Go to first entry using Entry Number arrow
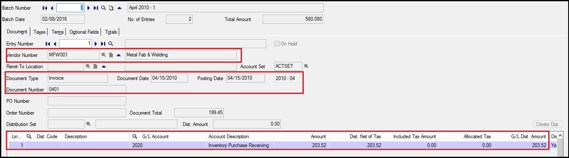569x158 pixels. click(x=47, y=43)
